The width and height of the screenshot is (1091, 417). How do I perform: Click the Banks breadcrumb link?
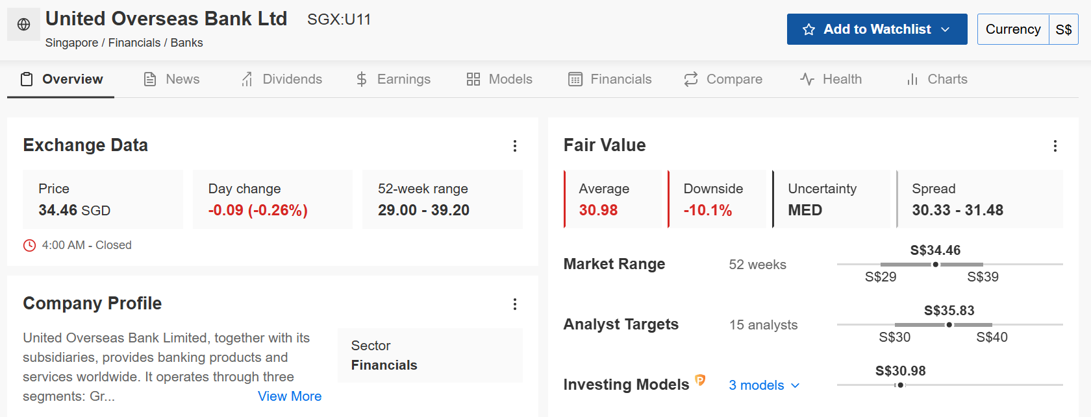point(186,43)
